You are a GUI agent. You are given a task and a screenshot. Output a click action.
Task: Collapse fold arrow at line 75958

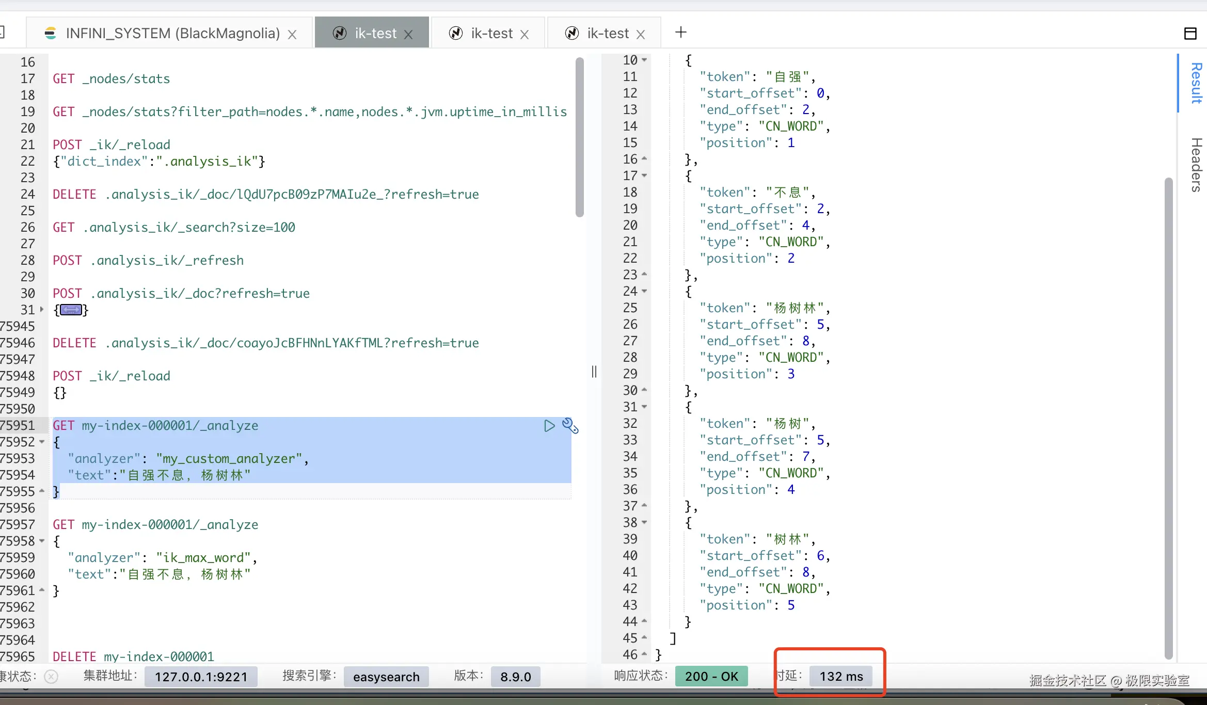[x=42, y=541]
